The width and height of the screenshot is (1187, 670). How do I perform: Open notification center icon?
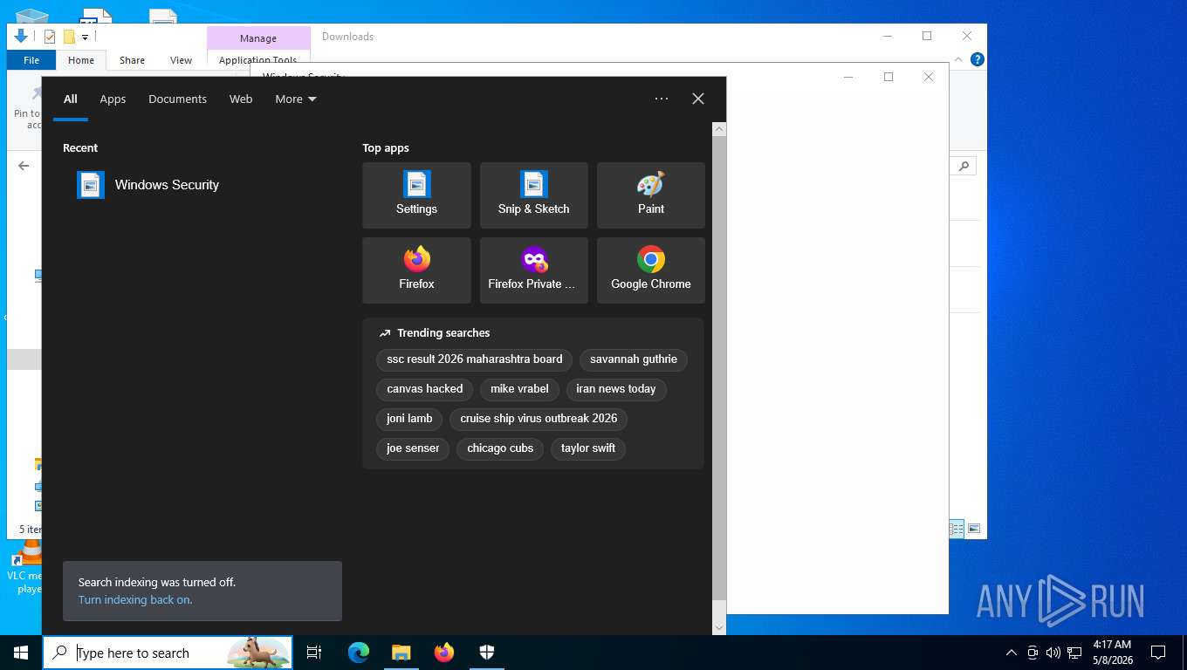(x=1158, y=653)
